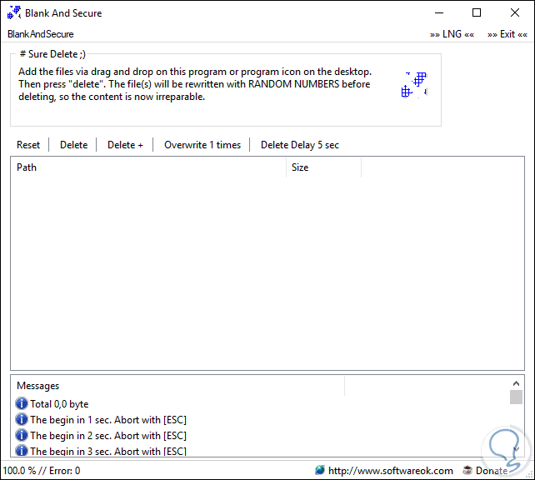Open the BlankAndSecure menu
The width and height of the screenshot is (535, 480).
[x=41, y=34]
